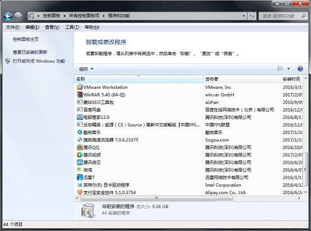311x231 pixels.
Task: Select the 百度在线网络技术（北京）有限公司 publisher cell
Action: pyautogui.click(x=240, y=110)
